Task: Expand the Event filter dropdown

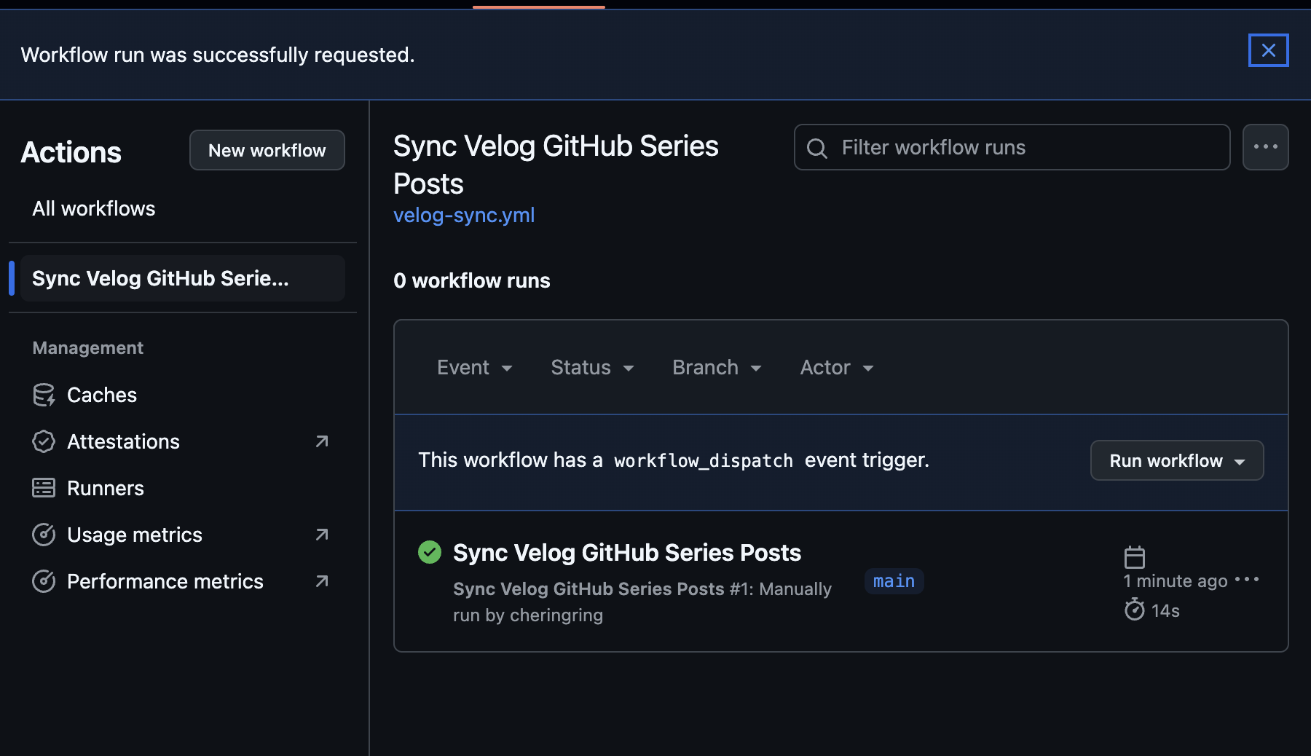Action: pyautogui.click(x=475, y=368)
